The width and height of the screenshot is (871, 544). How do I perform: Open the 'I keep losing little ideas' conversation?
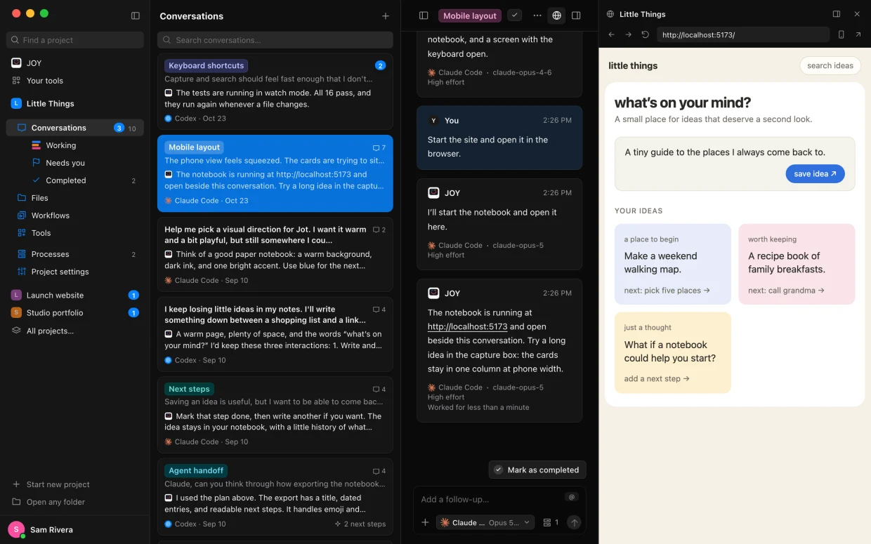point(275,334)
